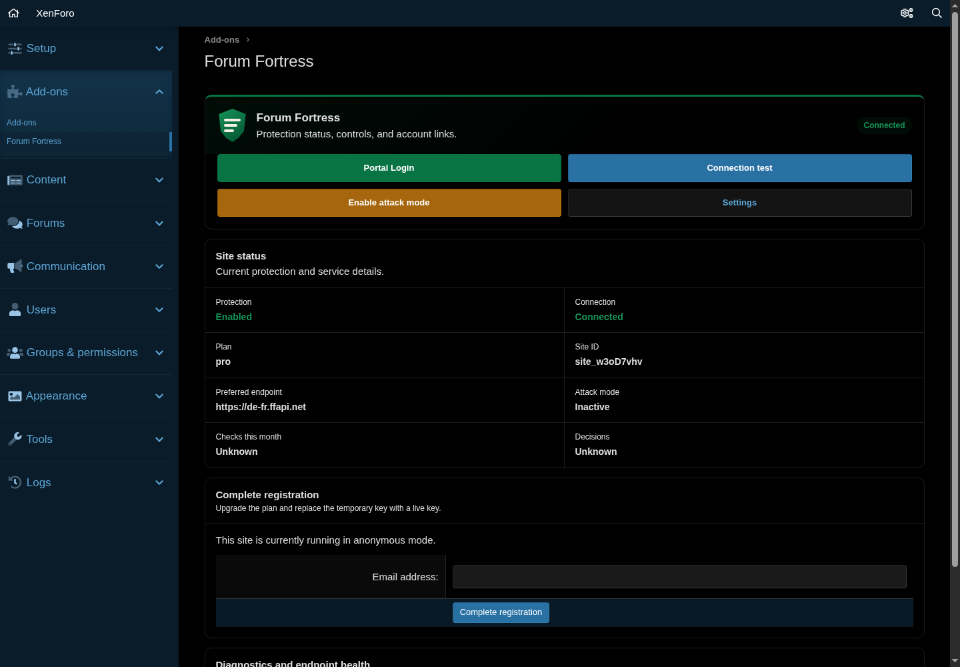Click the Content newspaper icon
The width and height of the screenshot is (960, 667).
coord(15,180)
